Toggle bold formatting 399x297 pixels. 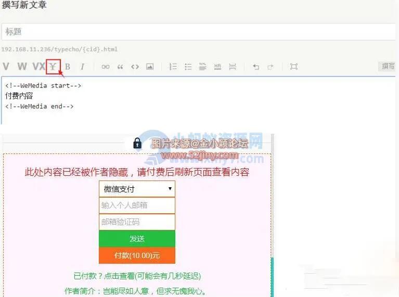[x=68, y=67]
